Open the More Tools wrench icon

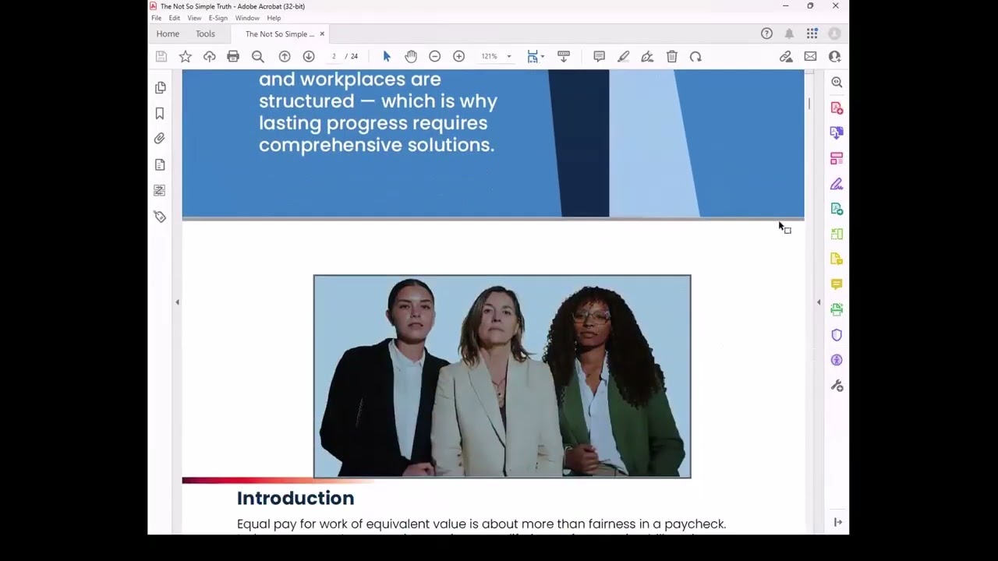[x=837, y=386]
